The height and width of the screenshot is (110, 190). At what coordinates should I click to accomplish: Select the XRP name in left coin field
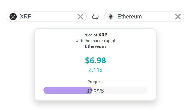(x=25, y=17)
